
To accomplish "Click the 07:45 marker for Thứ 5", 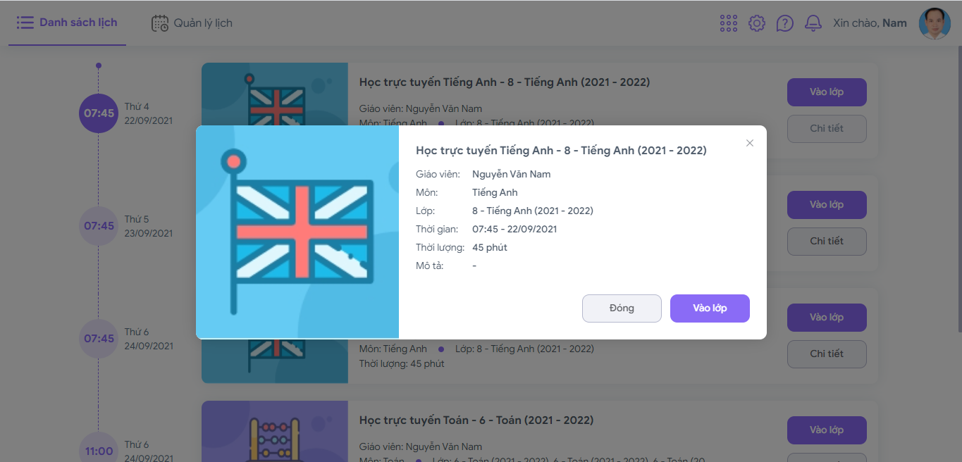I will (x=99, y=226).
